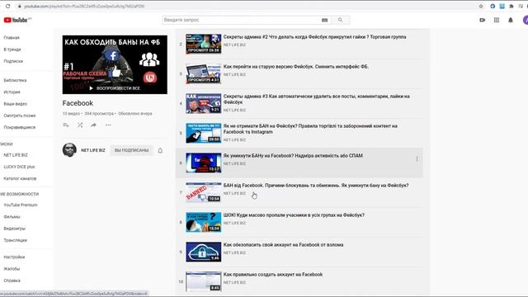
Task: Click the YouTube logo
Action: (x=16, y=20)
